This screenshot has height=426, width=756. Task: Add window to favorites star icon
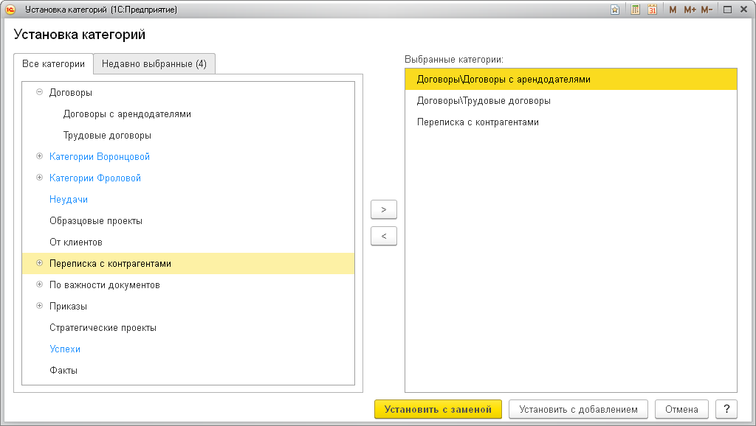(615, 10)
